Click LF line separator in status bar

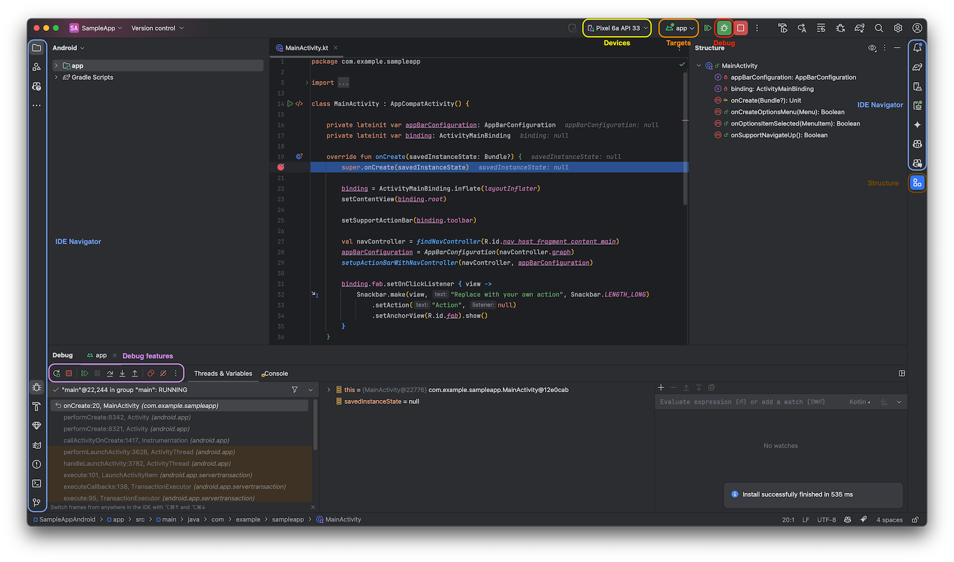(x=806, y=520)
